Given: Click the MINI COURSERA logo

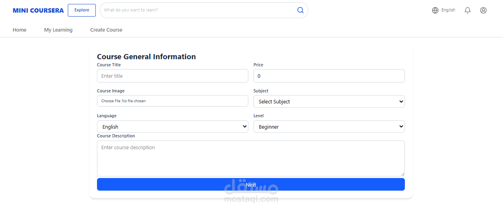Looking at the screenshot, I should point(38,11).
